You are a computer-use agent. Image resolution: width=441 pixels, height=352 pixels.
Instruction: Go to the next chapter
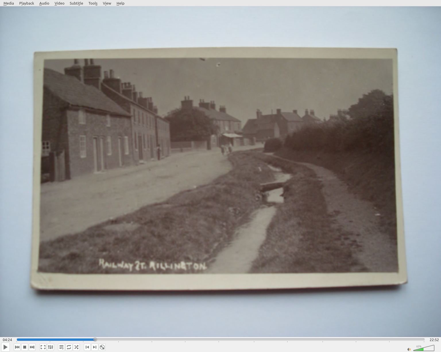[95, 347]
